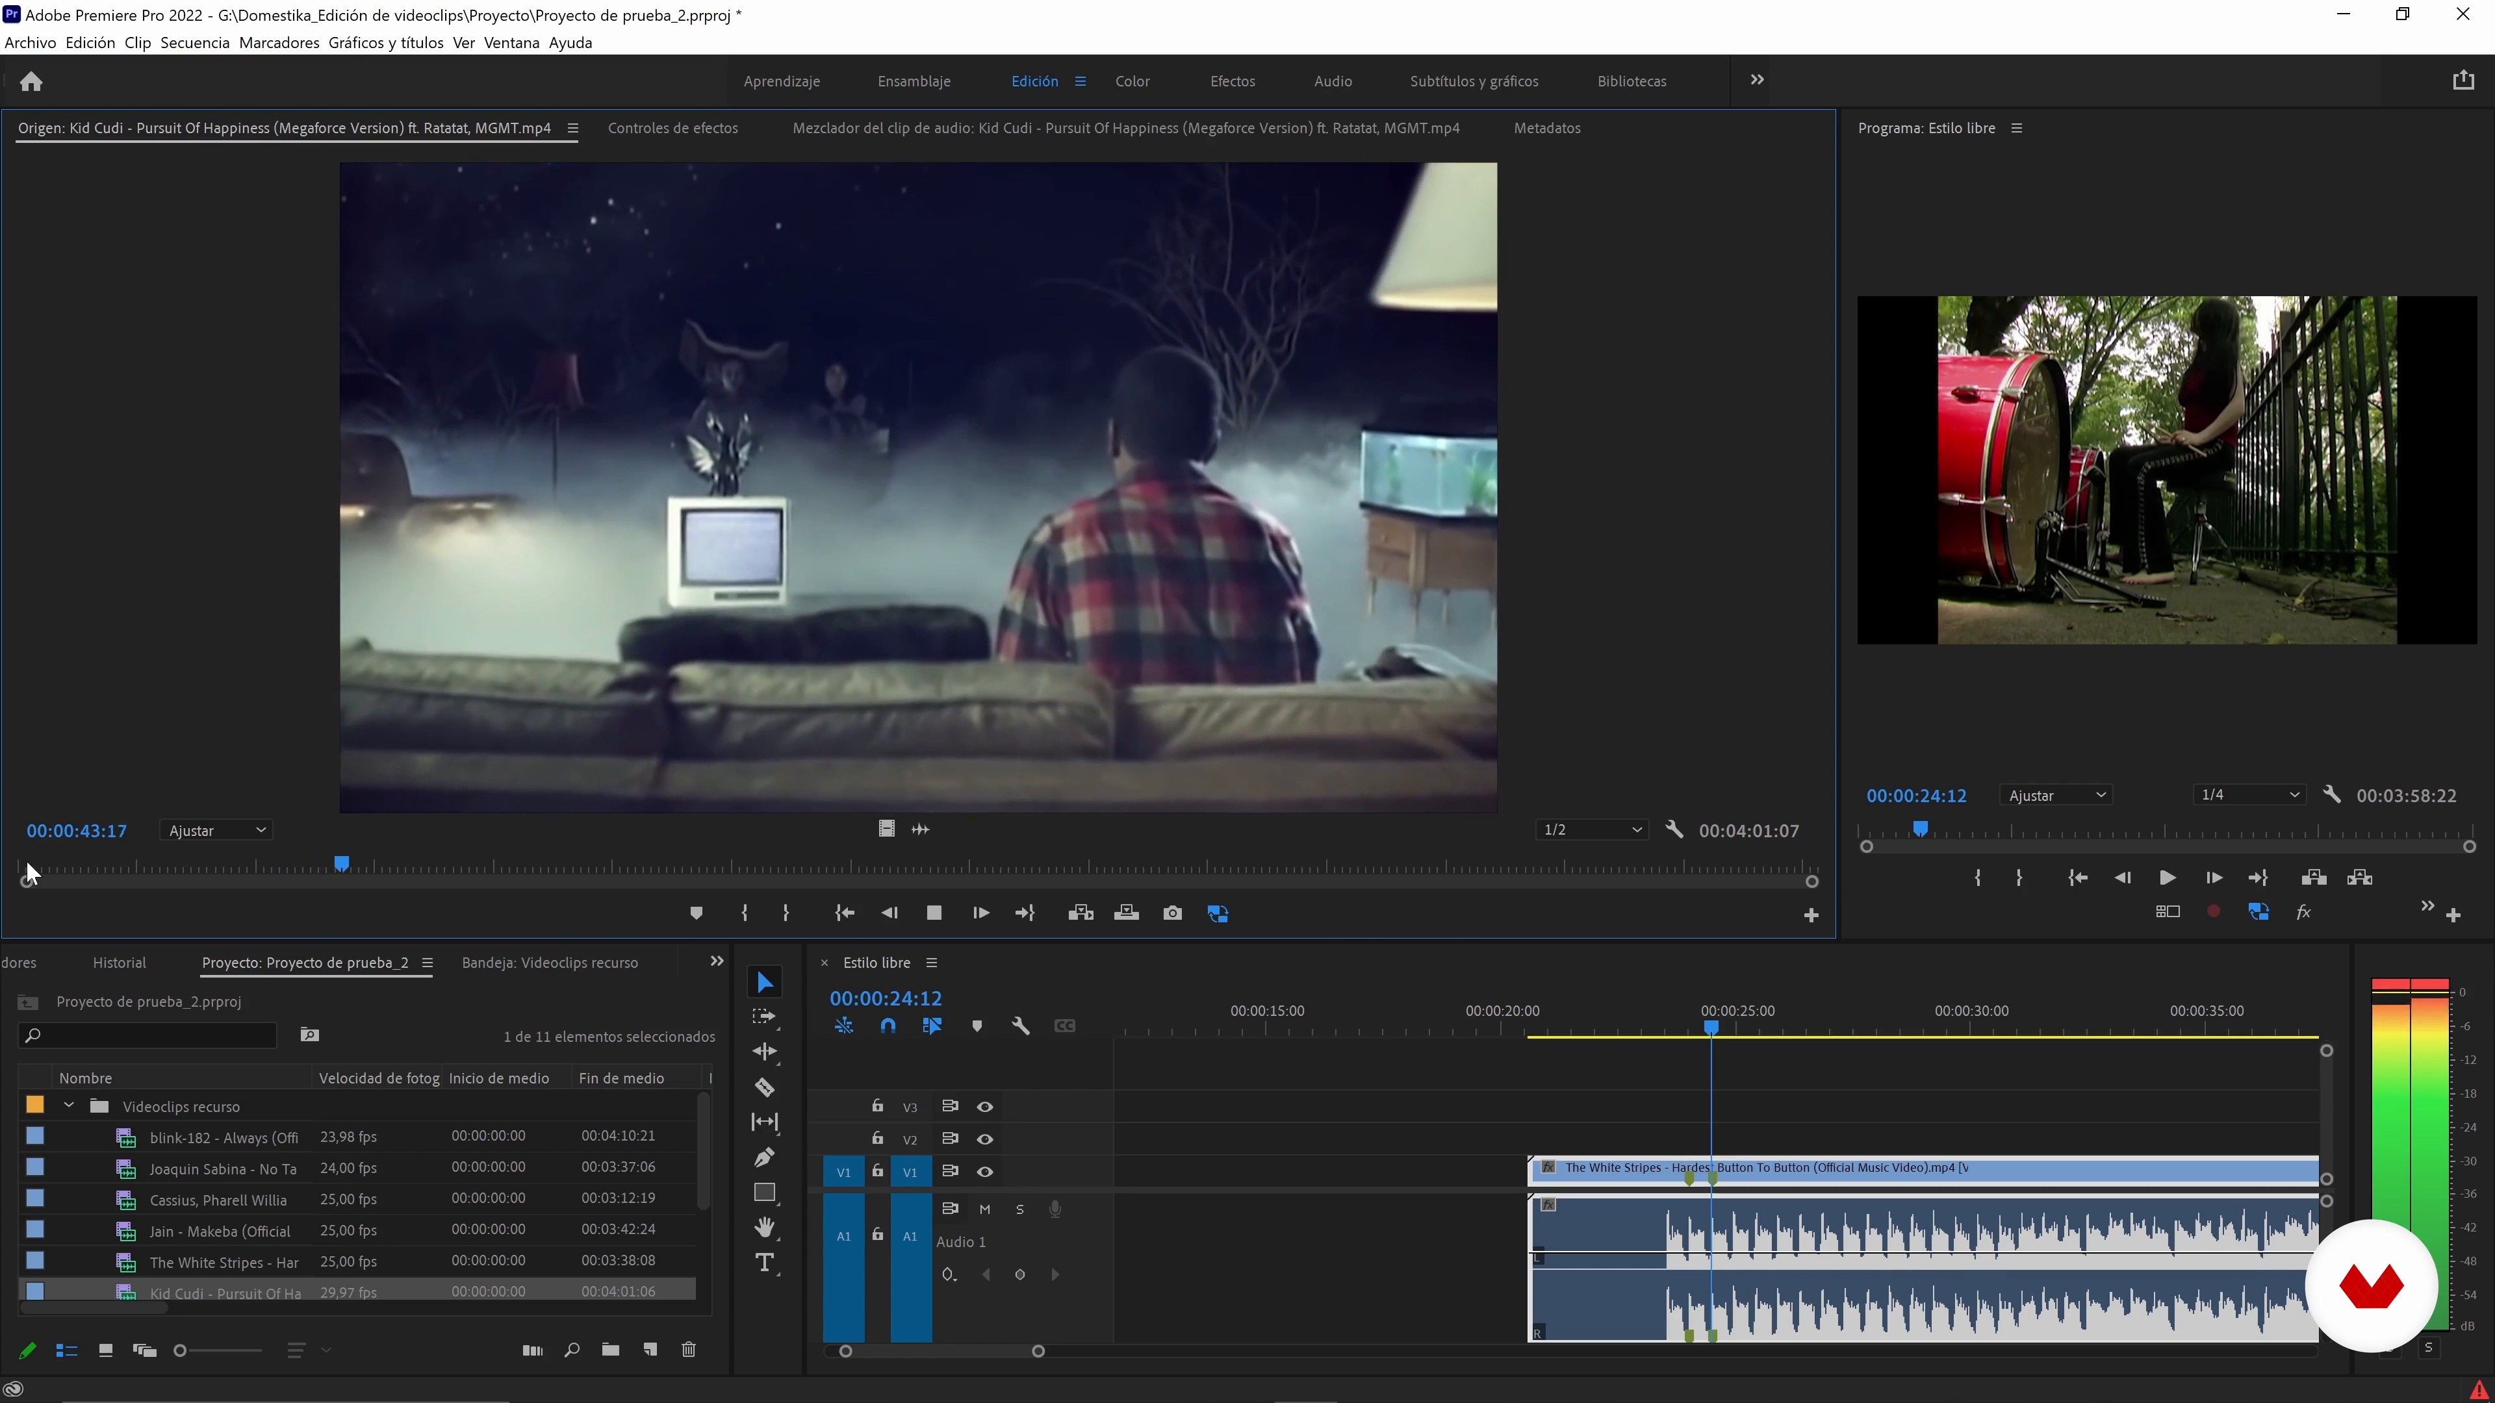This screenshot has width=2495, height=1403.
Task: Open the Historial tab
Action: click(119, 963)
